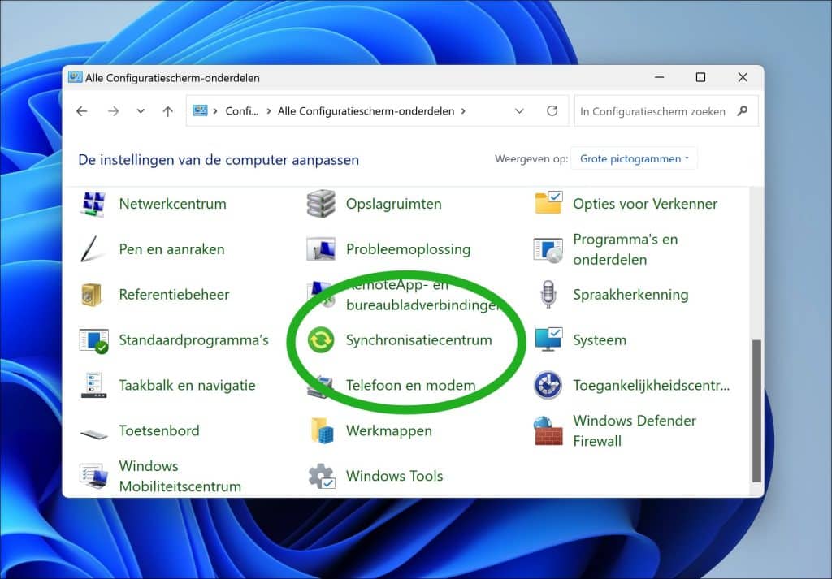Open the Toetsenbord keyboard icon

(x=94, y=434)
